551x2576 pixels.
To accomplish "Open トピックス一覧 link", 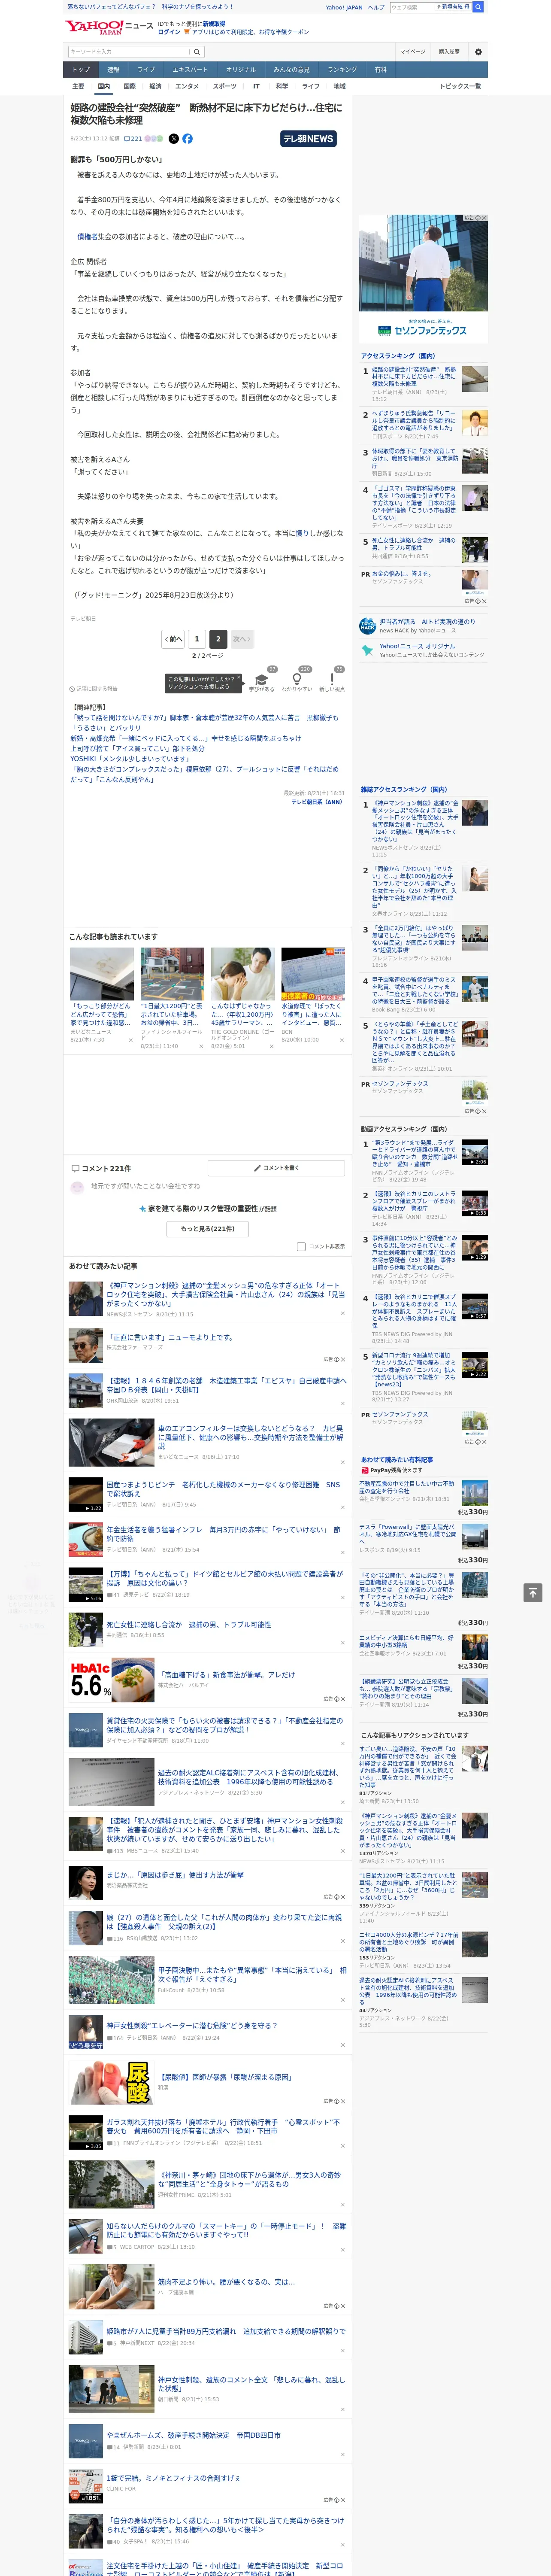I will (460, 86).
